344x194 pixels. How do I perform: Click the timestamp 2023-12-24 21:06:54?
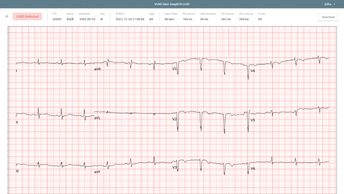point(130,19)
